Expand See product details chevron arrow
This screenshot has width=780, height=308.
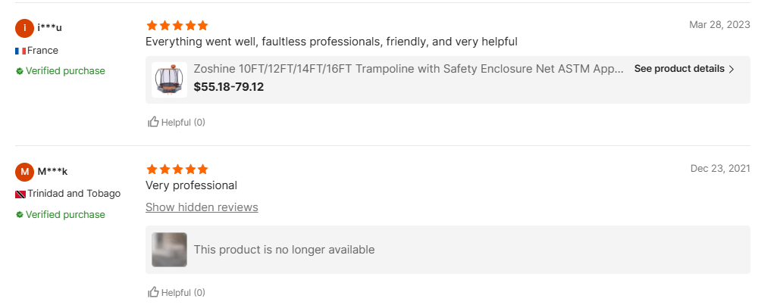[x=731, y=69]
